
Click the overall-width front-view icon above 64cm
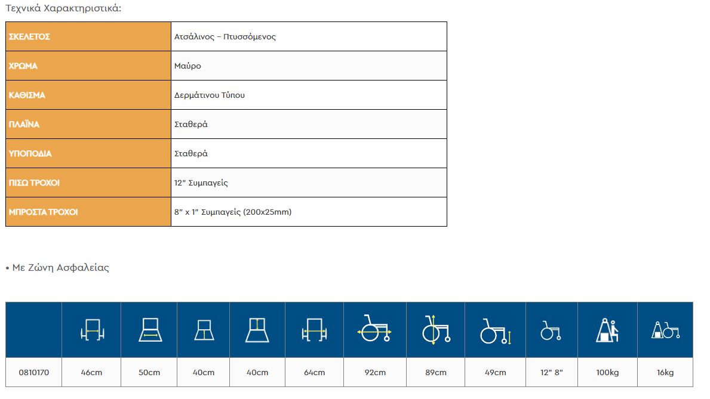pos(314,330)
